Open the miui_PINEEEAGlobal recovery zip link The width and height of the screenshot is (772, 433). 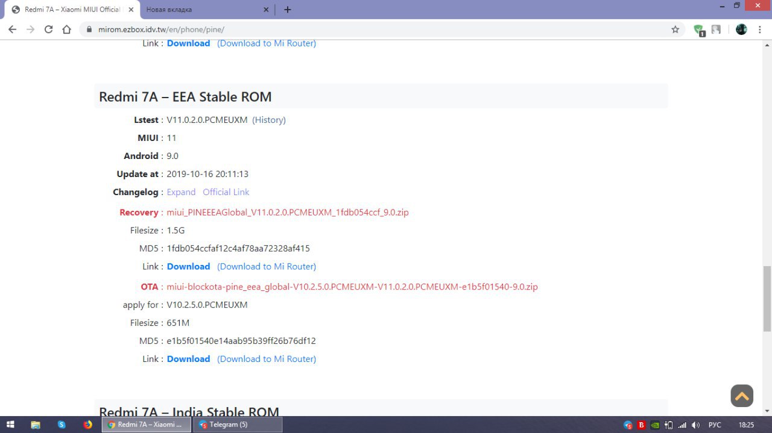288,212
